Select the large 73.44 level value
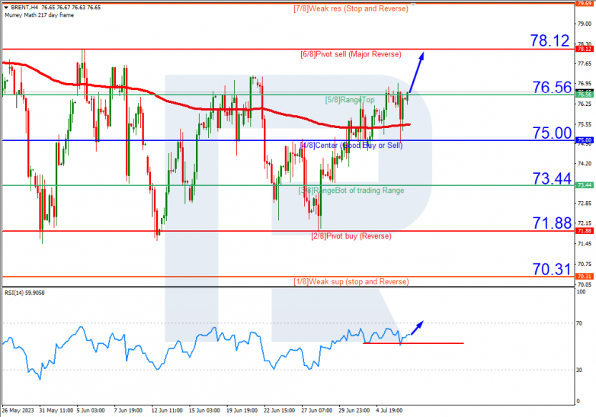 (x=552, y=178)
